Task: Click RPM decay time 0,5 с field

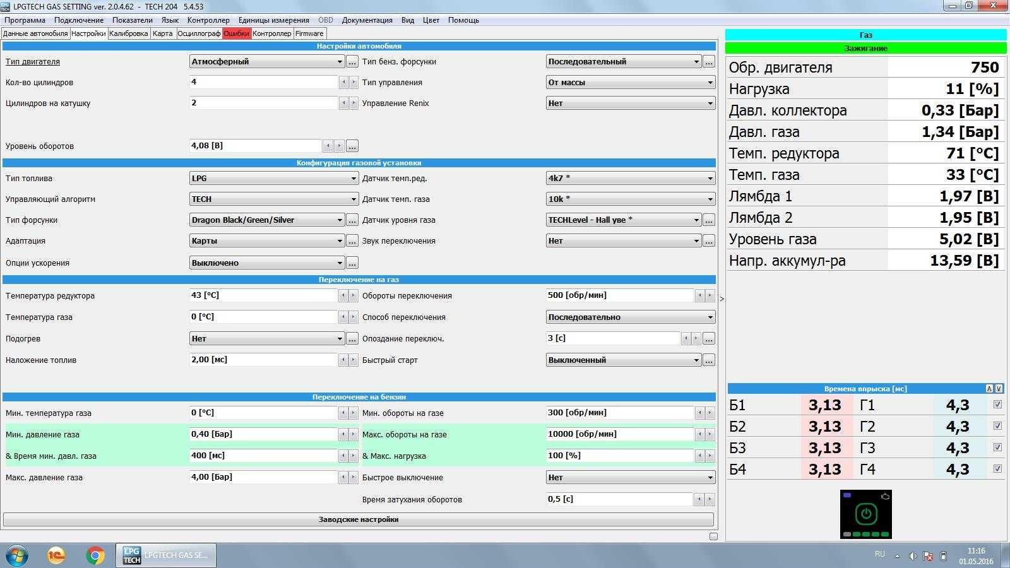Action: pyautogui.click(x=619, y=499)
